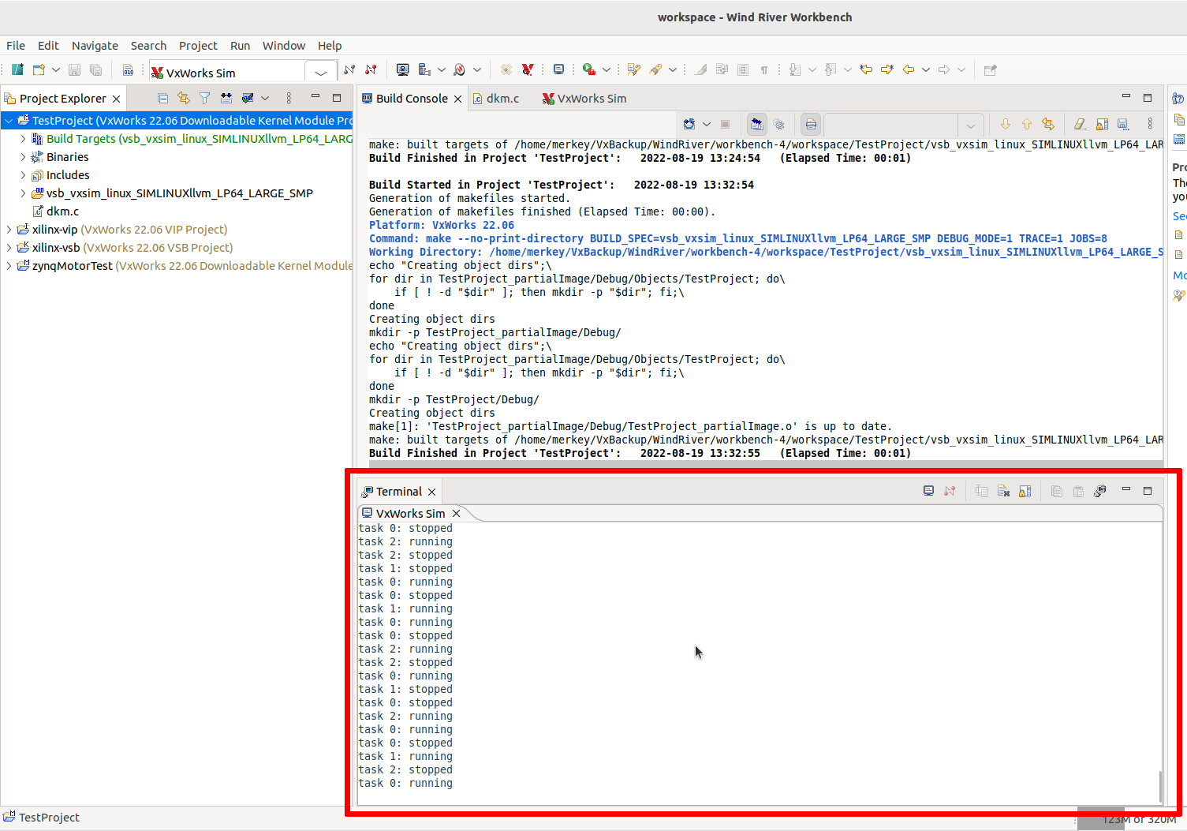Image resolution: width=1187 pixels, height=831 pixels.
Task: Click the Terminal toolbar scroll lock icon
Action: click(1025, 491)
